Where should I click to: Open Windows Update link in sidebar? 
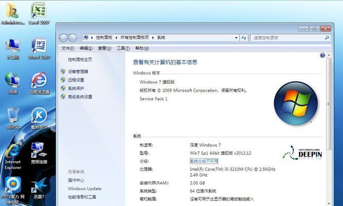85,188
